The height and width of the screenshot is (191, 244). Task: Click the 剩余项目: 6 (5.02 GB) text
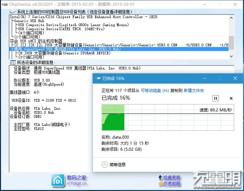(x=122, y=149)
